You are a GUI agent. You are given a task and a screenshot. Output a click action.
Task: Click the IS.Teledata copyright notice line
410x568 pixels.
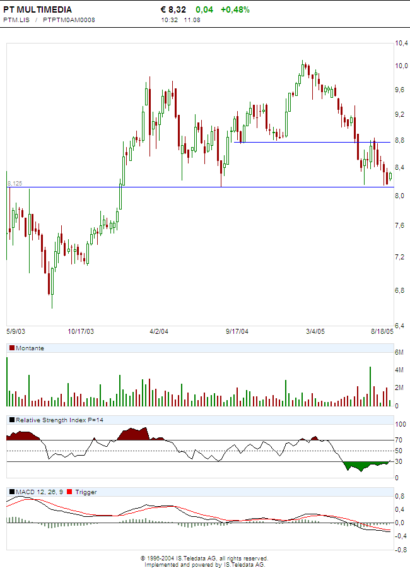[x=204, y=559]
